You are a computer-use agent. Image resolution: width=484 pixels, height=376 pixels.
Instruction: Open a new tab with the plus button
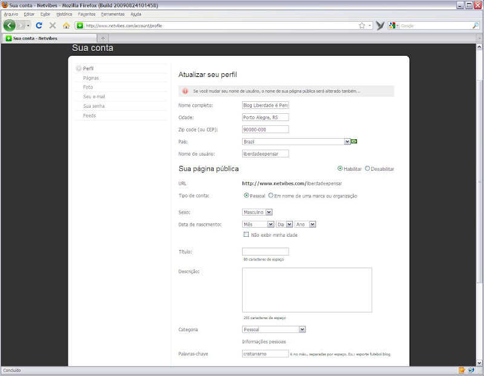(103, 38)
